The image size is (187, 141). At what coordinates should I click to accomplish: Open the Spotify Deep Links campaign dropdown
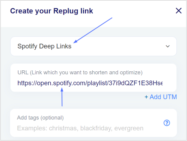(x=93, y=46)
